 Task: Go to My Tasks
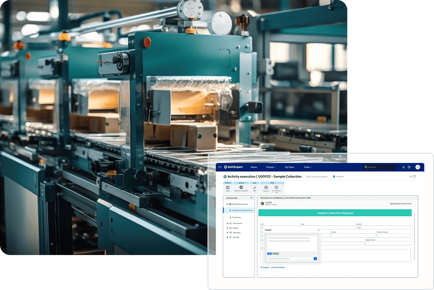click(289, 167)
